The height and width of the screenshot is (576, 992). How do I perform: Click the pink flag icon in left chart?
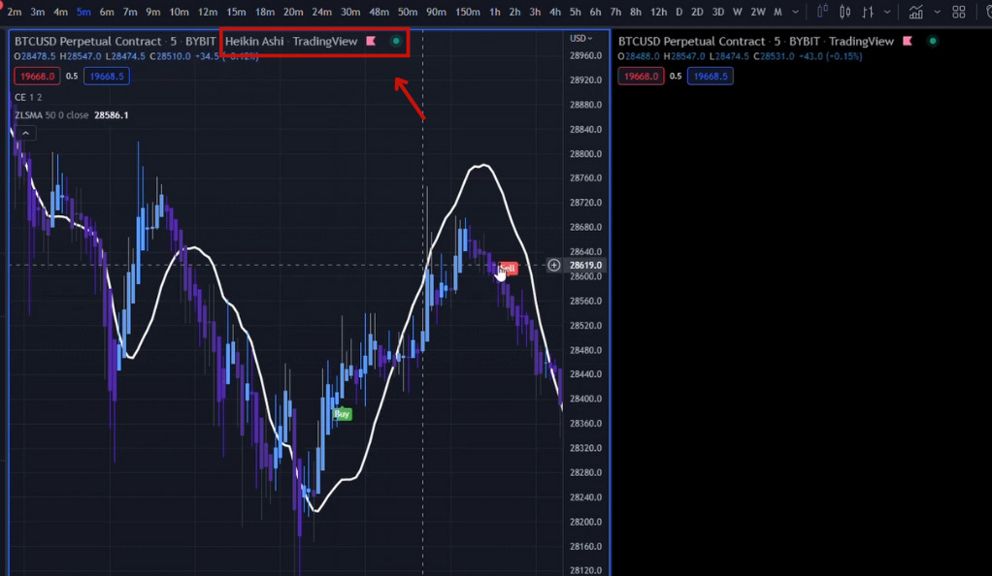point(372,41)
